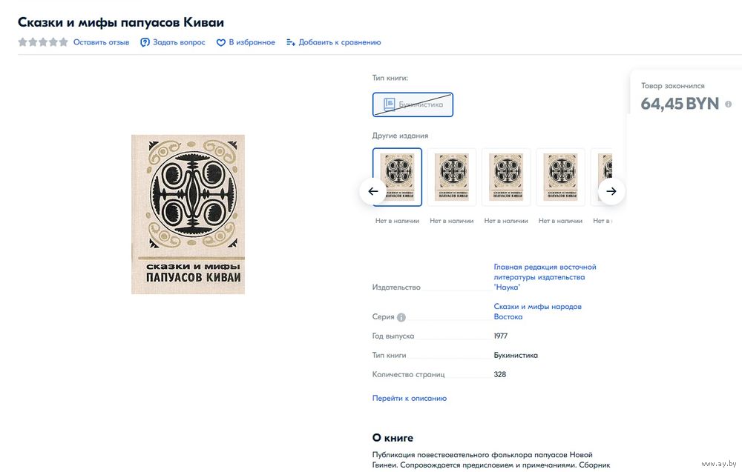742x472 pixels.
Task: Add book via В избранное link
Action: 252,42
